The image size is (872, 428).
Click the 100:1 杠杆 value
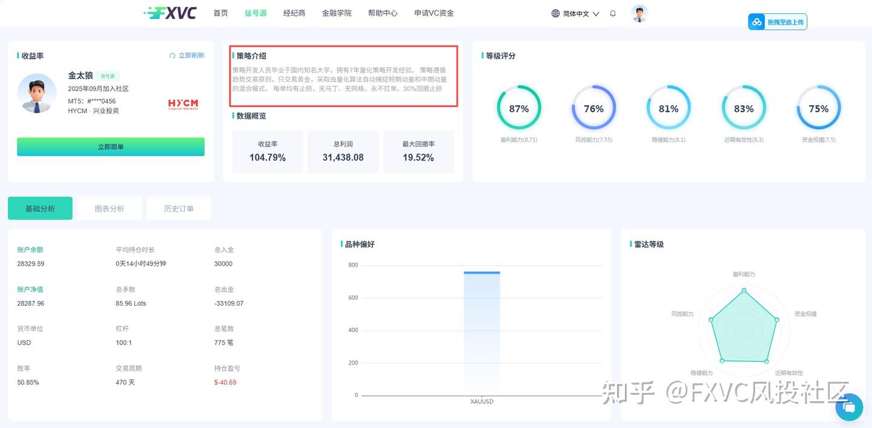(124, 343)
